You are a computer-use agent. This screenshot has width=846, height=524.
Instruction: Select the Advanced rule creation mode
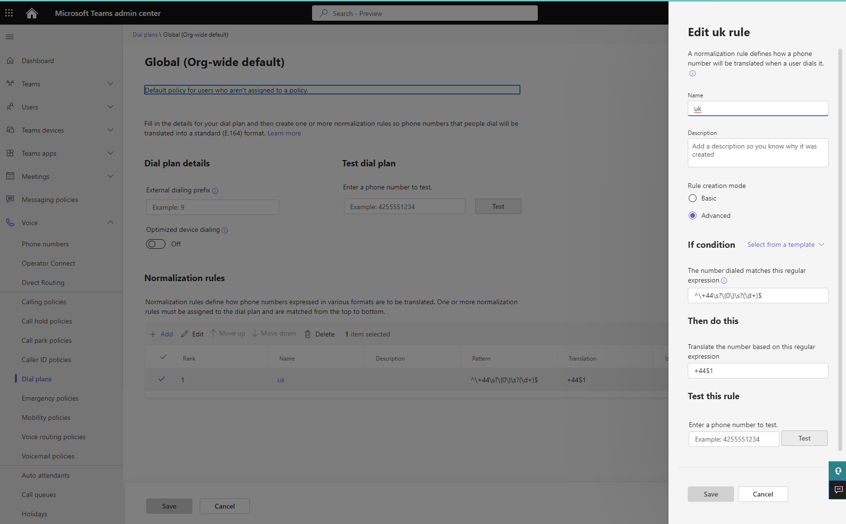click(x=693, y=215)
